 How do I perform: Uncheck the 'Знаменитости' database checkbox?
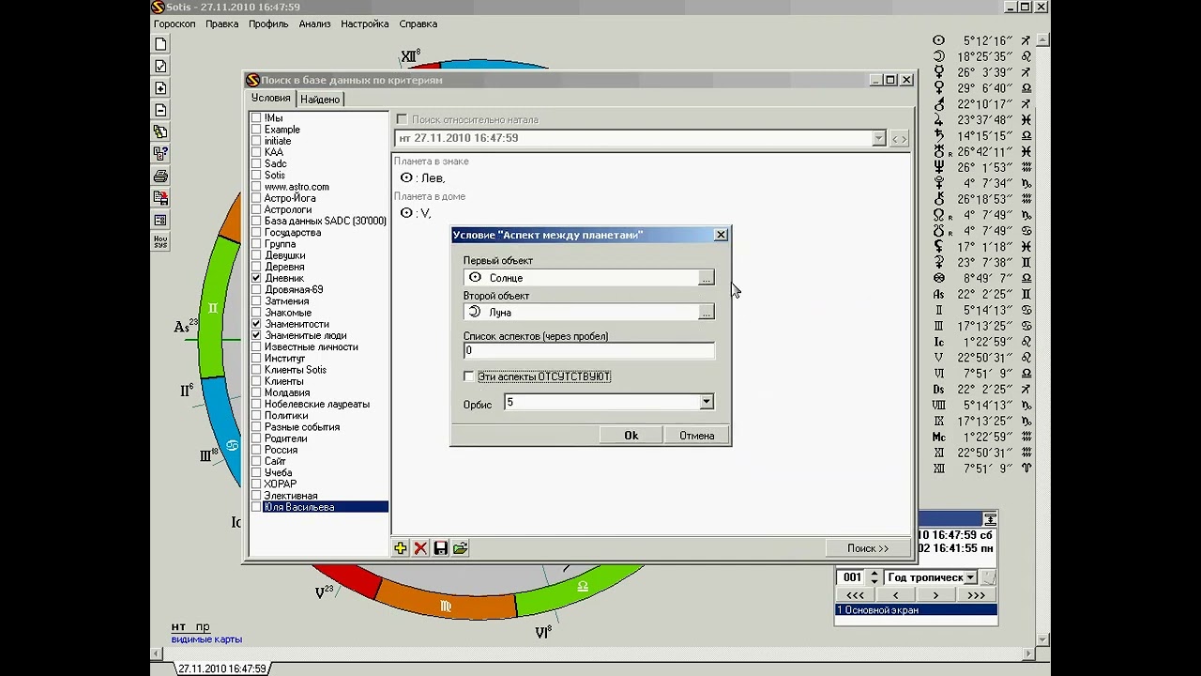point(256,324)
